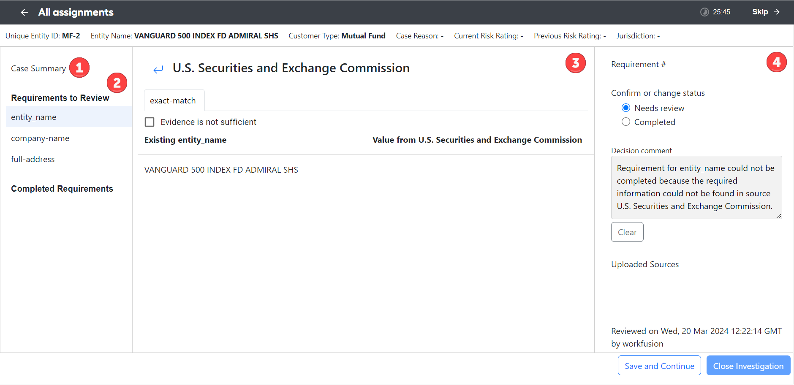Open Case Summary in the sidebar
Image resolution: width=794 pixels, height=385 pixels.
(x=38, y=68)
